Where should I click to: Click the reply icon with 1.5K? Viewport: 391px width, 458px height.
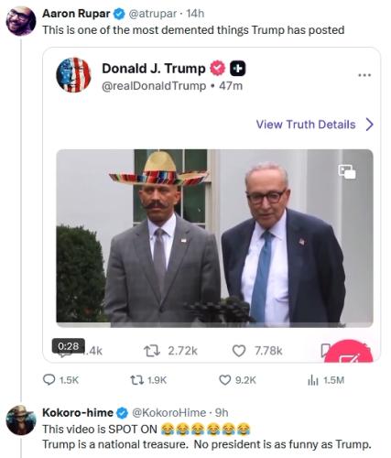pos(49,380)
